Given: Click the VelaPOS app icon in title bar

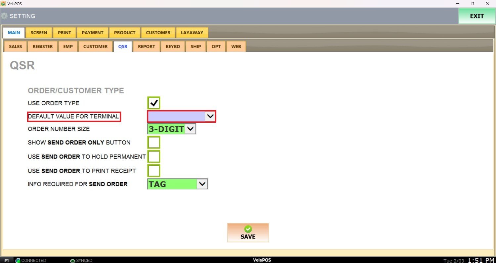Looking at the screenshot, I should [x=3, y=3].
